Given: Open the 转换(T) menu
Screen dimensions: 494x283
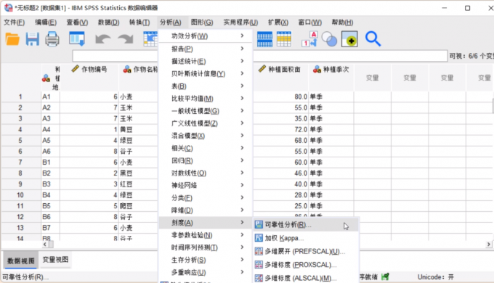Looking at the screenshot, I should (139, 22).
